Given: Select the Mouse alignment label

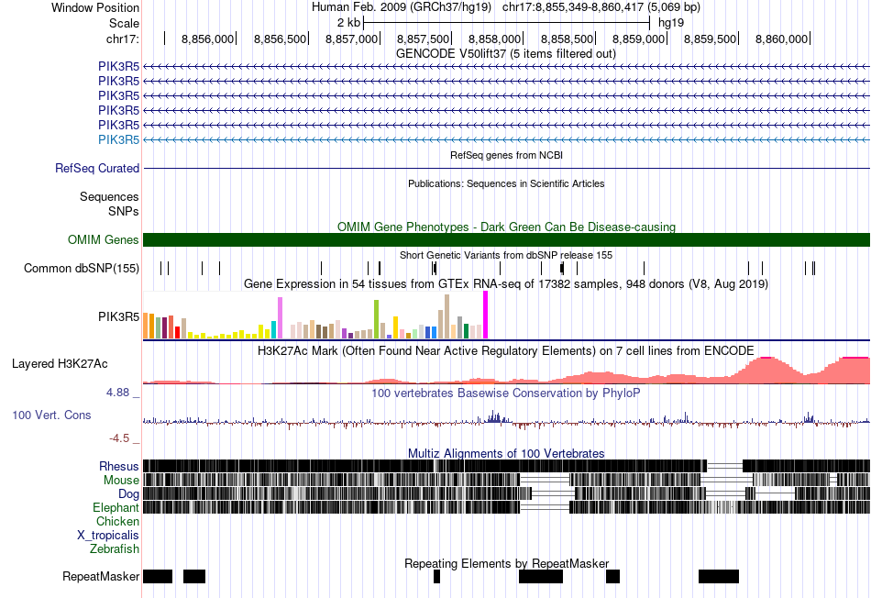Looking at the screenshot, I should pos(121,481).
